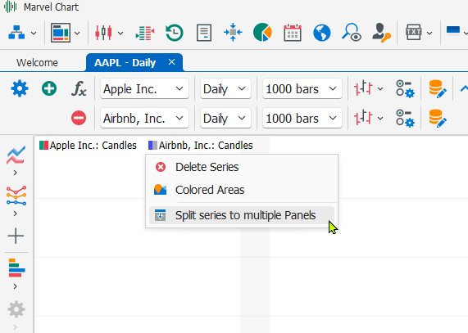The width and height of the screenshot is (468, 333).
Task: Open the 1000 bars dropdown in Airbnb row
Action: (302, 119)
